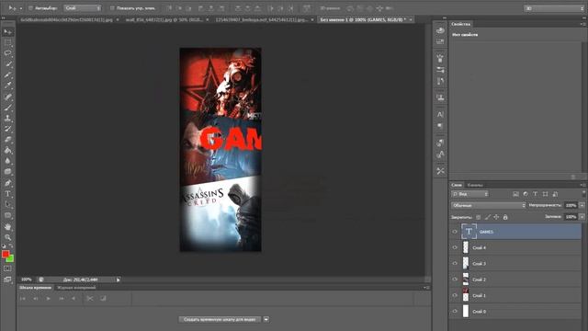
Task: Go to first frame in timeline
Action: click(22, 298)
